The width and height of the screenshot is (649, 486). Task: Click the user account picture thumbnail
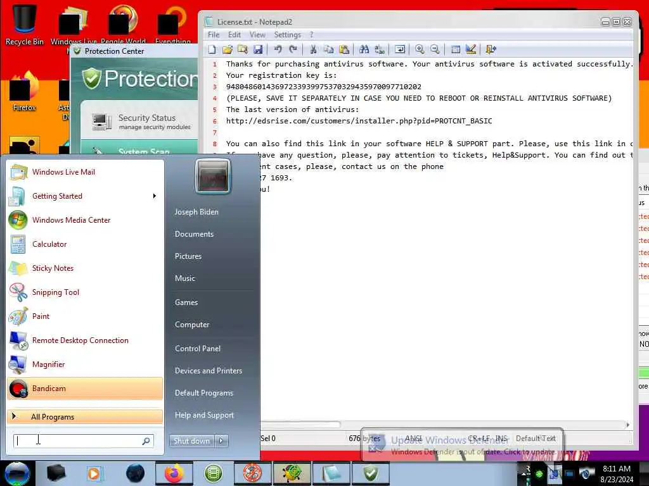pyautogui.click(x=212, y=177)
